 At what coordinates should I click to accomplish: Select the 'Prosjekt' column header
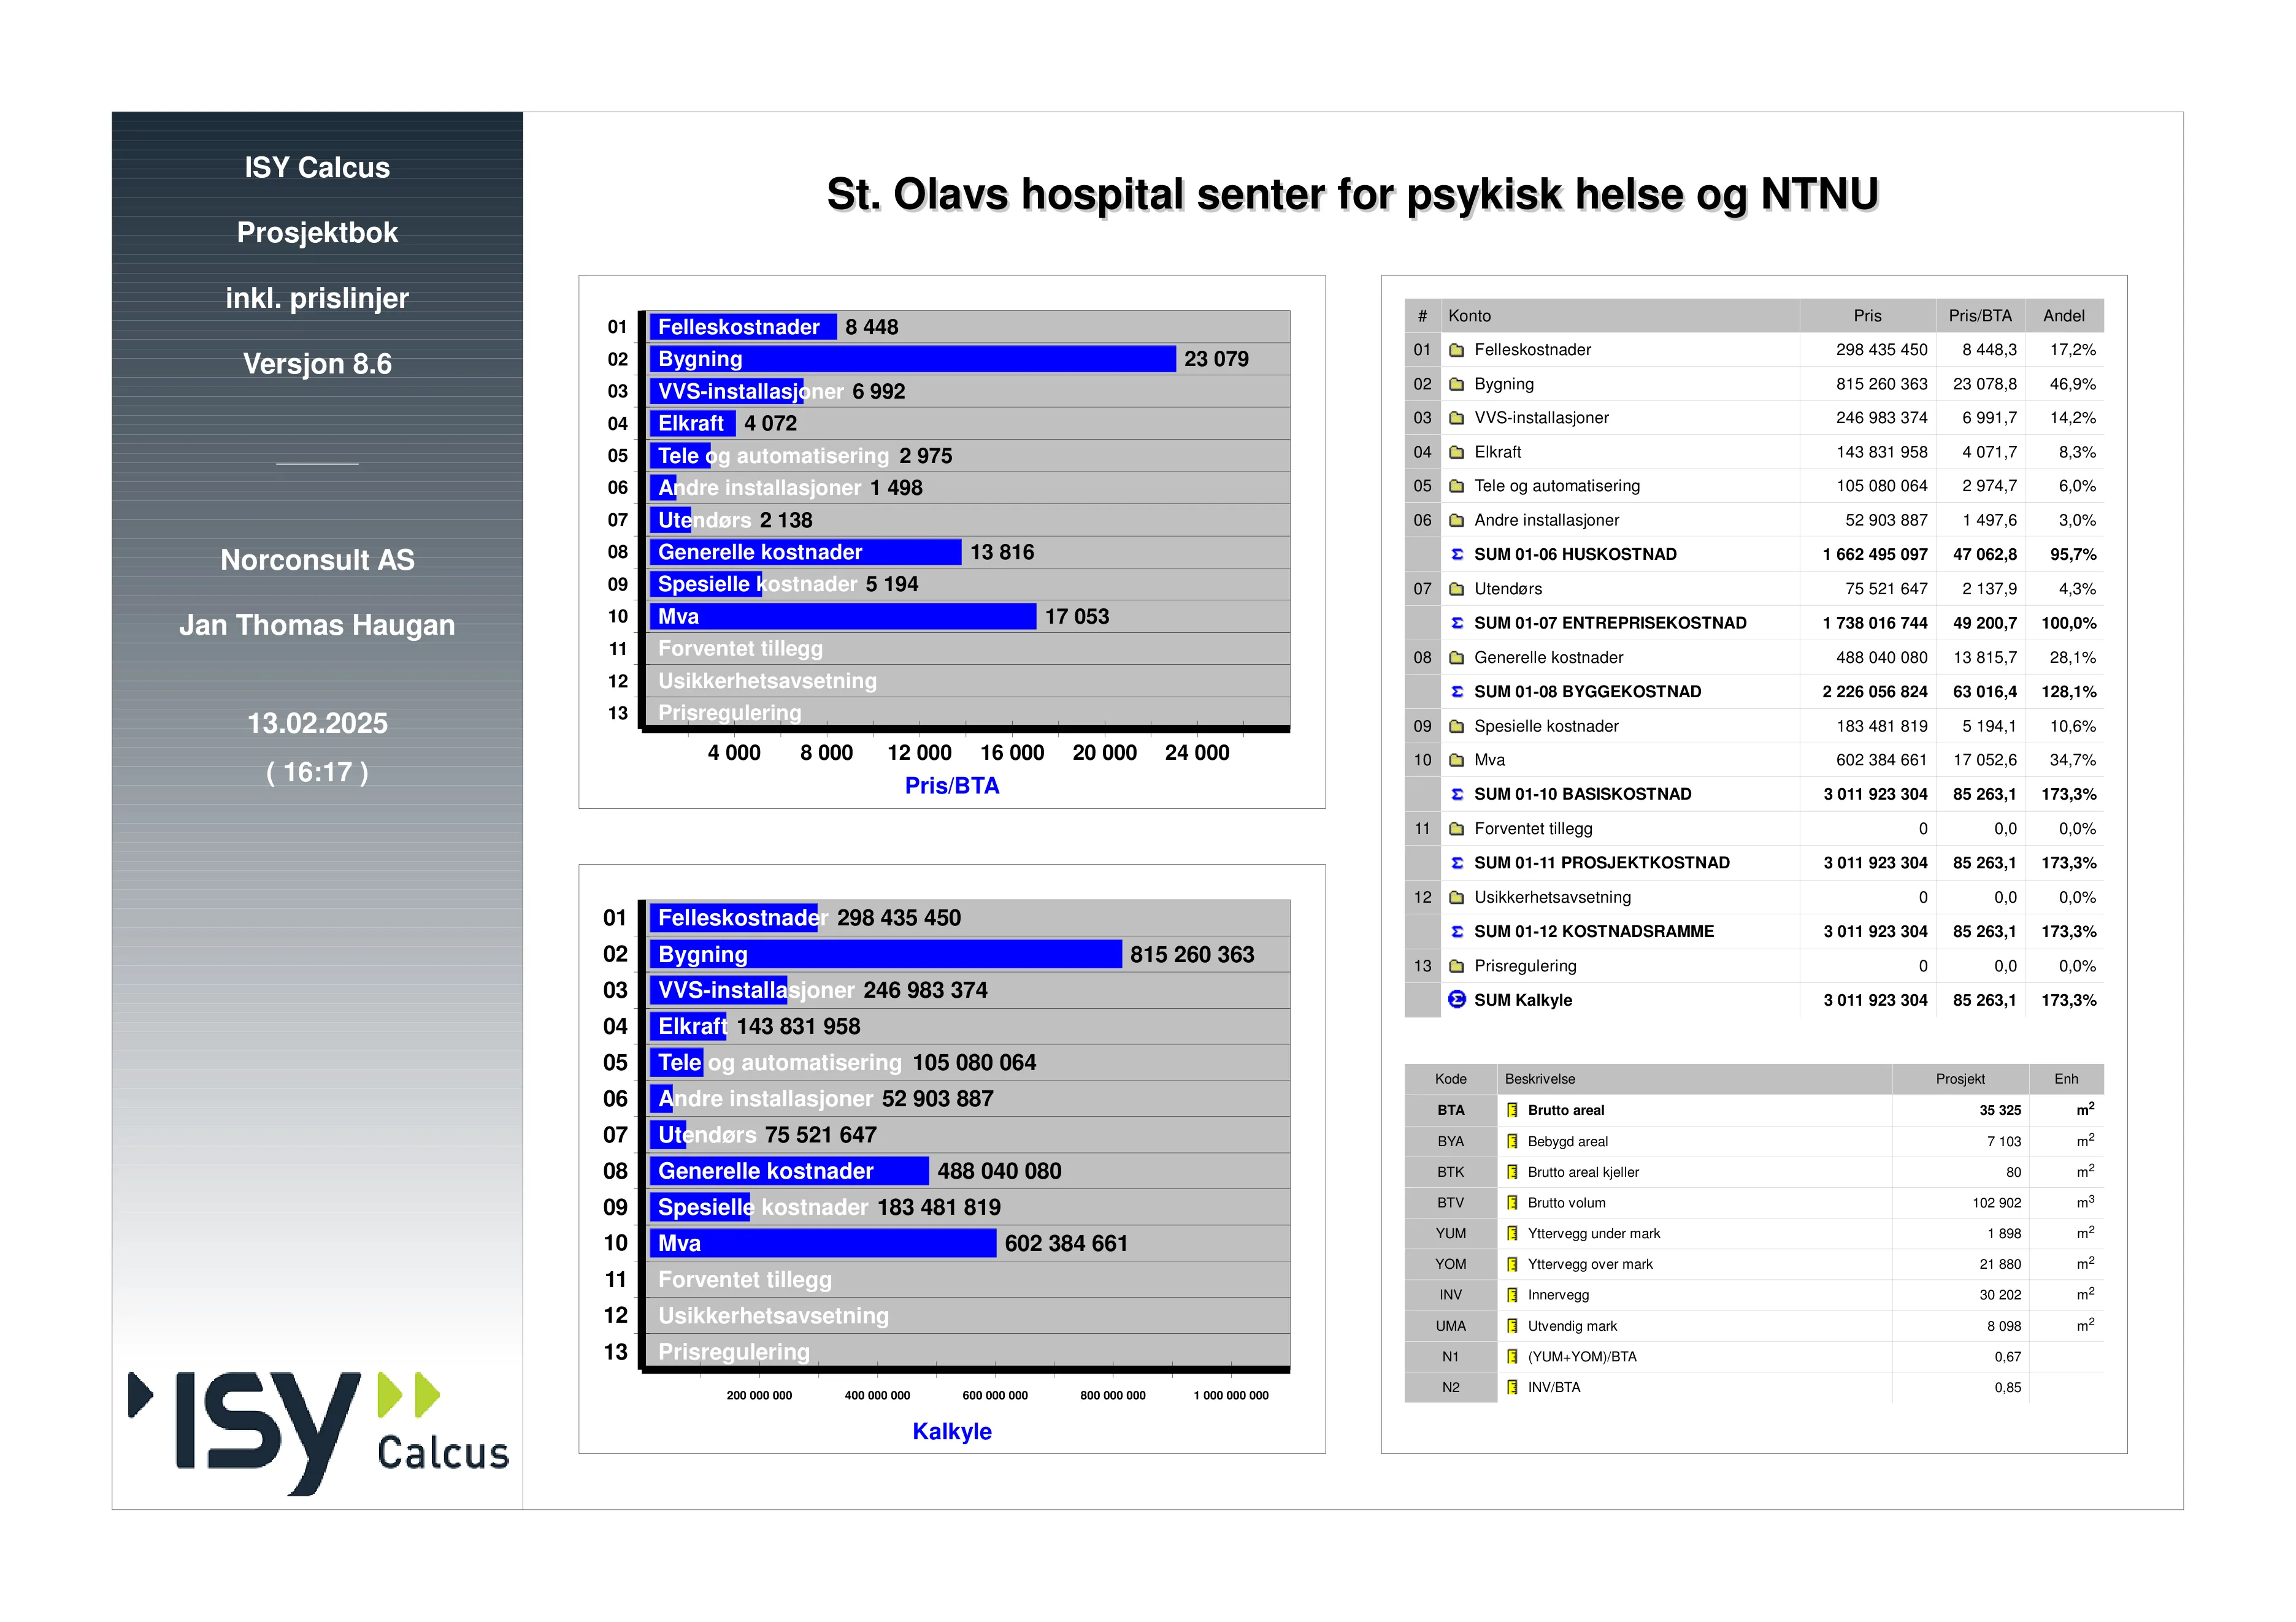pos(1960,1079)
